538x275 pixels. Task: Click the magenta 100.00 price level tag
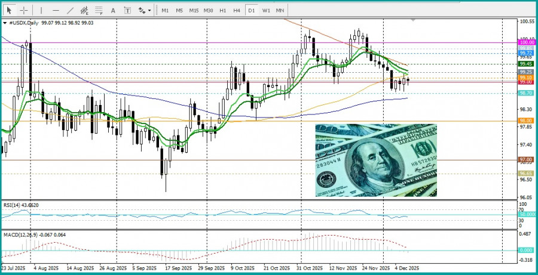tap(527, 42)
